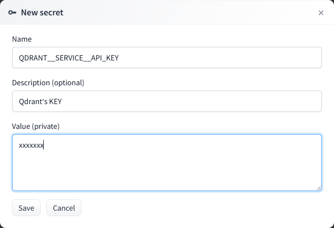Focus the Name input field
334x228 pixels.
pyautogui.click(x=167, y=57)
